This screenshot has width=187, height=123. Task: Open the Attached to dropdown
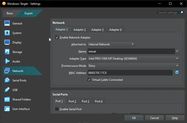click(x=111, y=44)
